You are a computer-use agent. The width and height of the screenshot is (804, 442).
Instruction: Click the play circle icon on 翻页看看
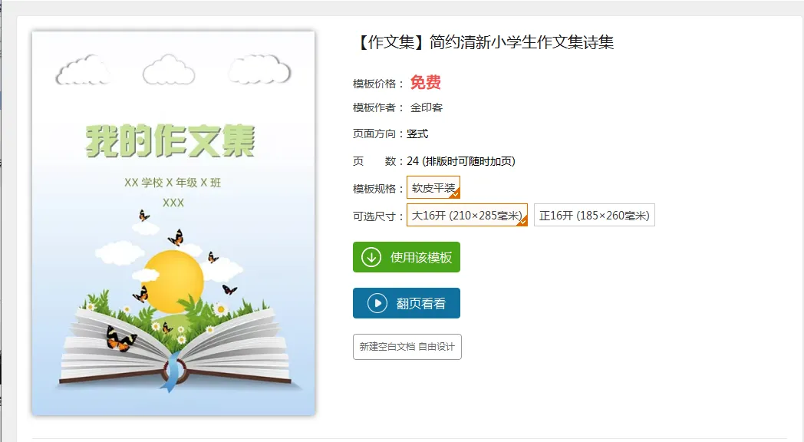(x=377, y=303)
